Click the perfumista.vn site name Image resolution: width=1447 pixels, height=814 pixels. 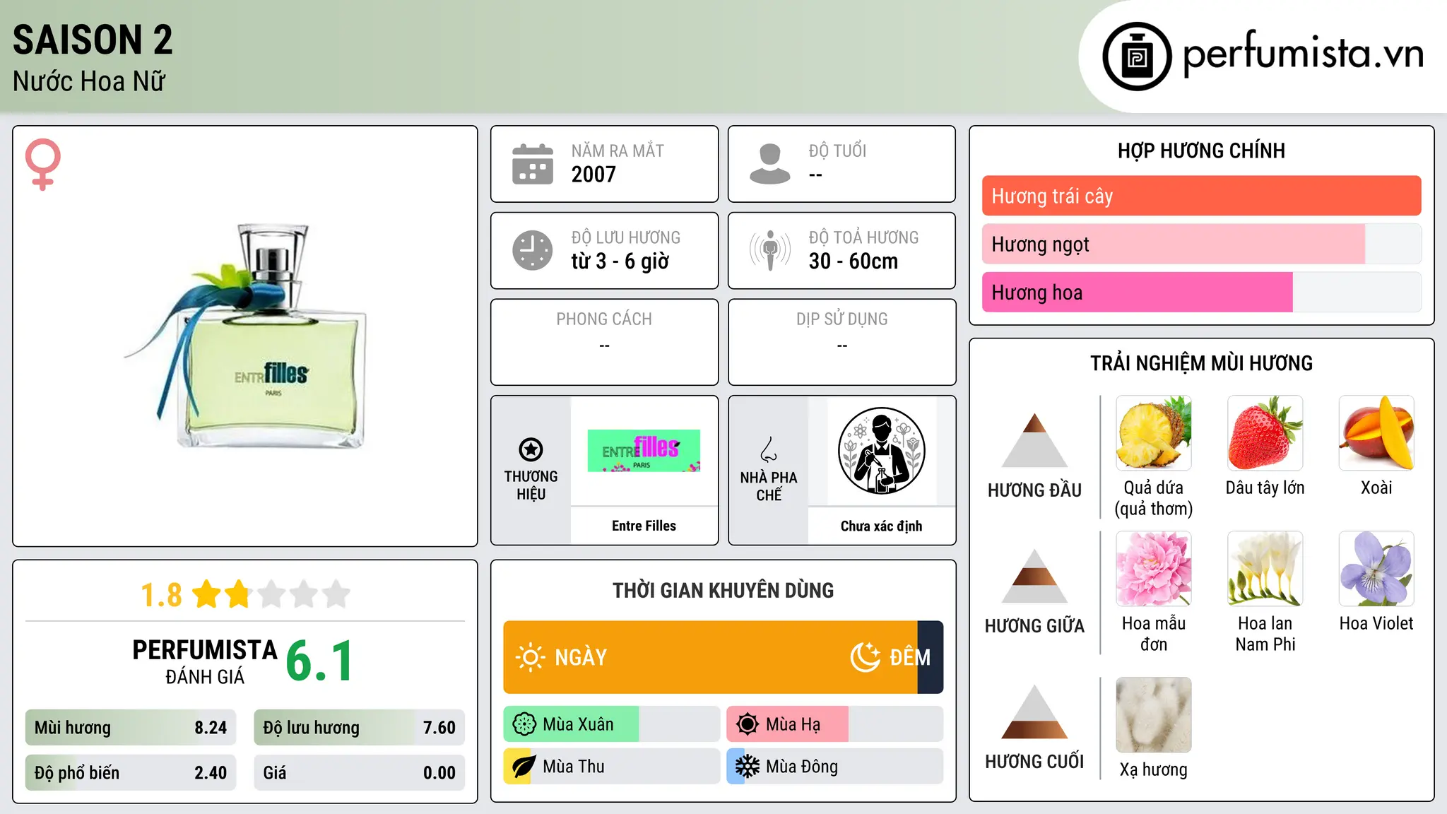point(1304,54)
